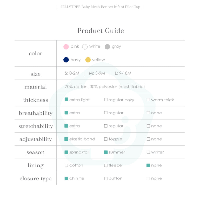Choose the navy color swatch
Viewport: 200px width, 200px height.
coord(66,60)
